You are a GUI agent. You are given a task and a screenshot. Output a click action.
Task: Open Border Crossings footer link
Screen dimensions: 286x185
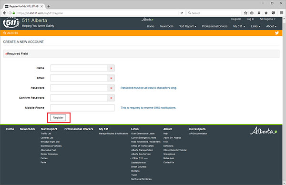(x=49, y=154)
